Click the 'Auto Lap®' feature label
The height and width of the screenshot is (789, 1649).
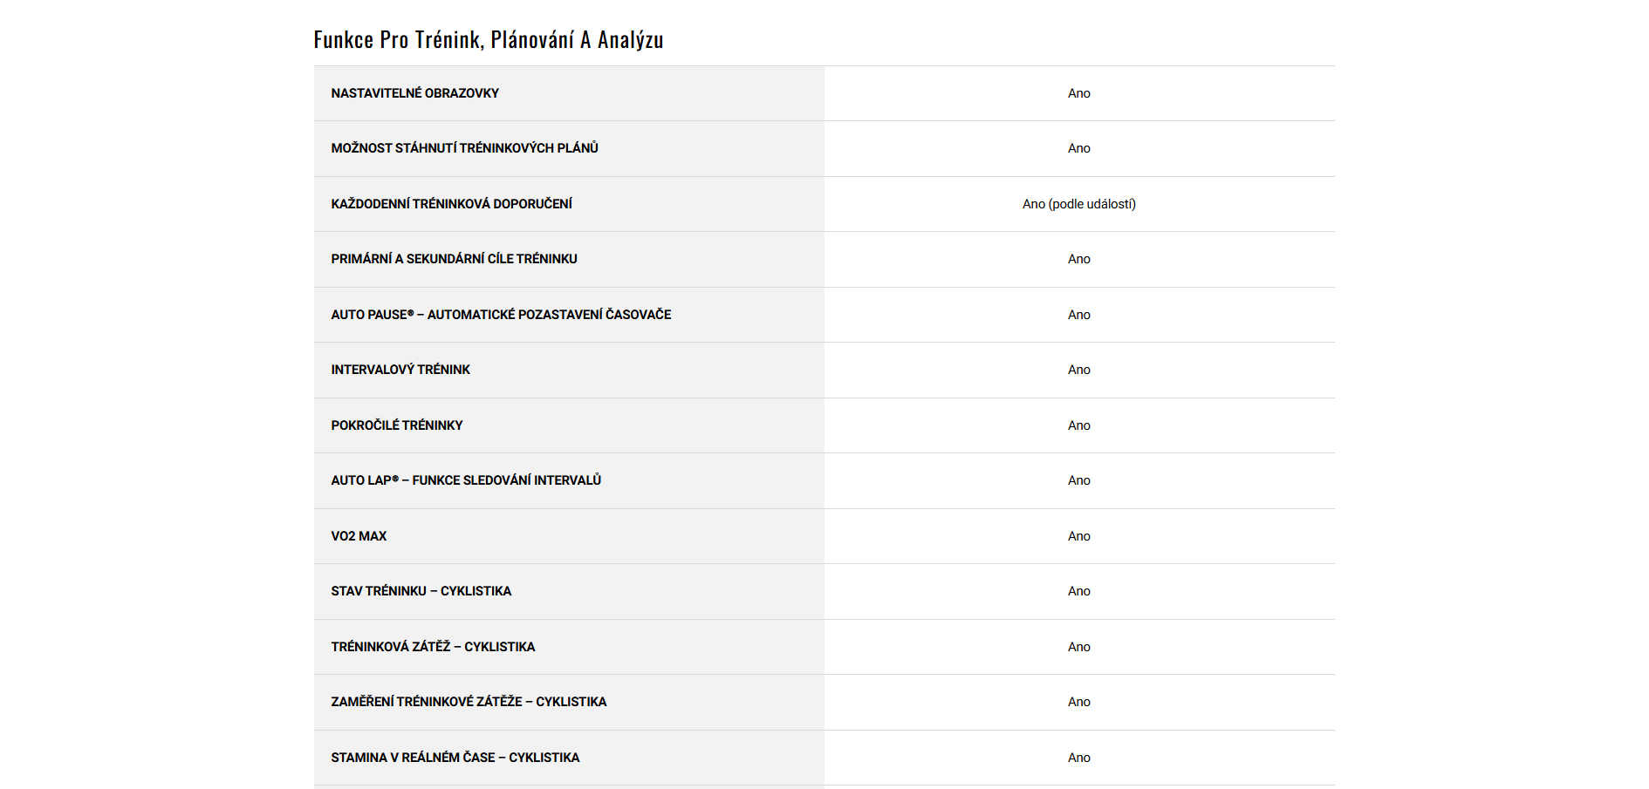(x=466, y=480)
